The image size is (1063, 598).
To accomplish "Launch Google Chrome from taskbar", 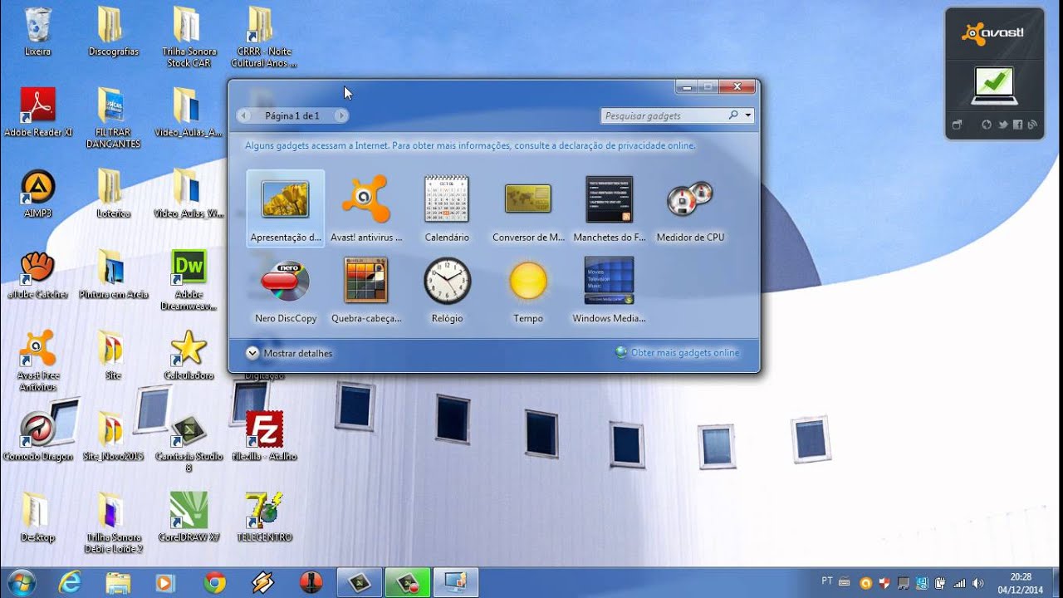I will click(215, 583).
